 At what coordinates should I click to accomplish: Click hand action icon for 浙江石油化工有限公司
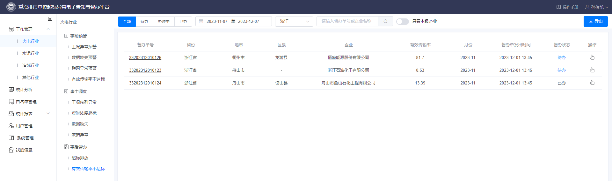pos(592,70)
